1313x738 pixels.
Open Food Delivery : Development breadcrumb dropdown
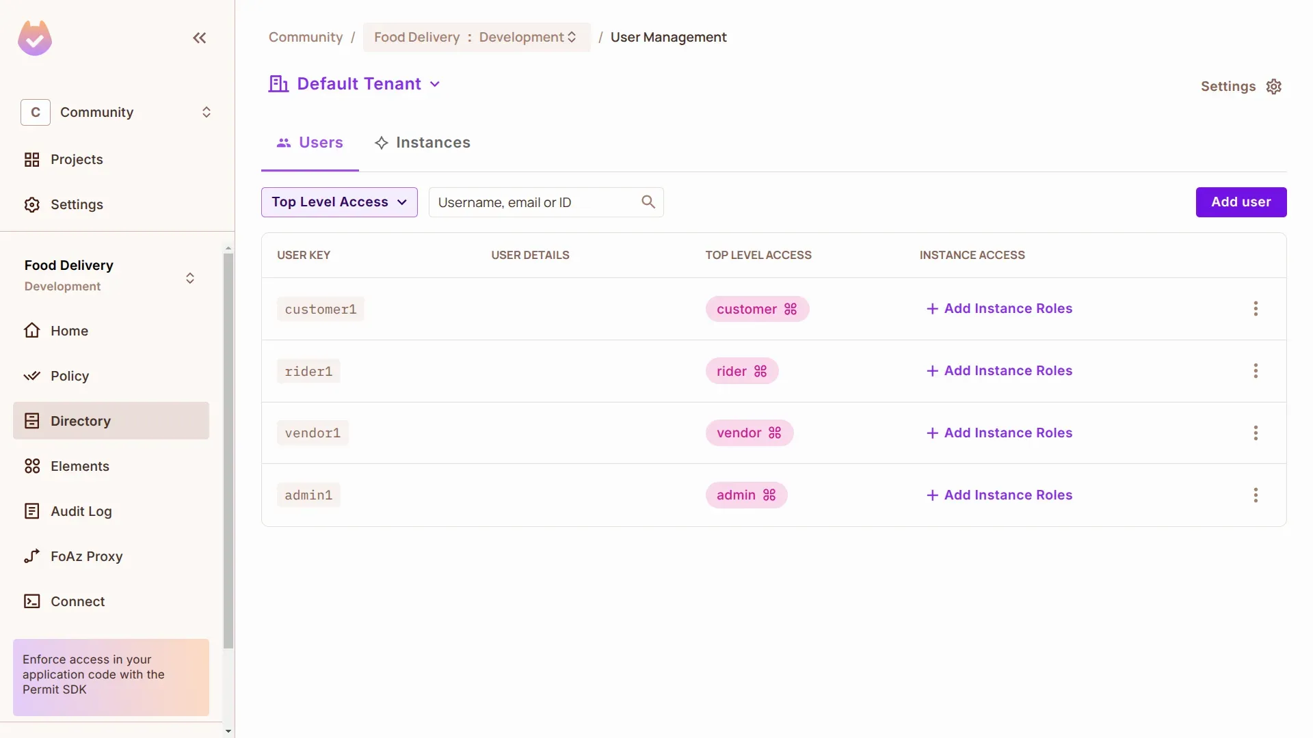(476, 38)
